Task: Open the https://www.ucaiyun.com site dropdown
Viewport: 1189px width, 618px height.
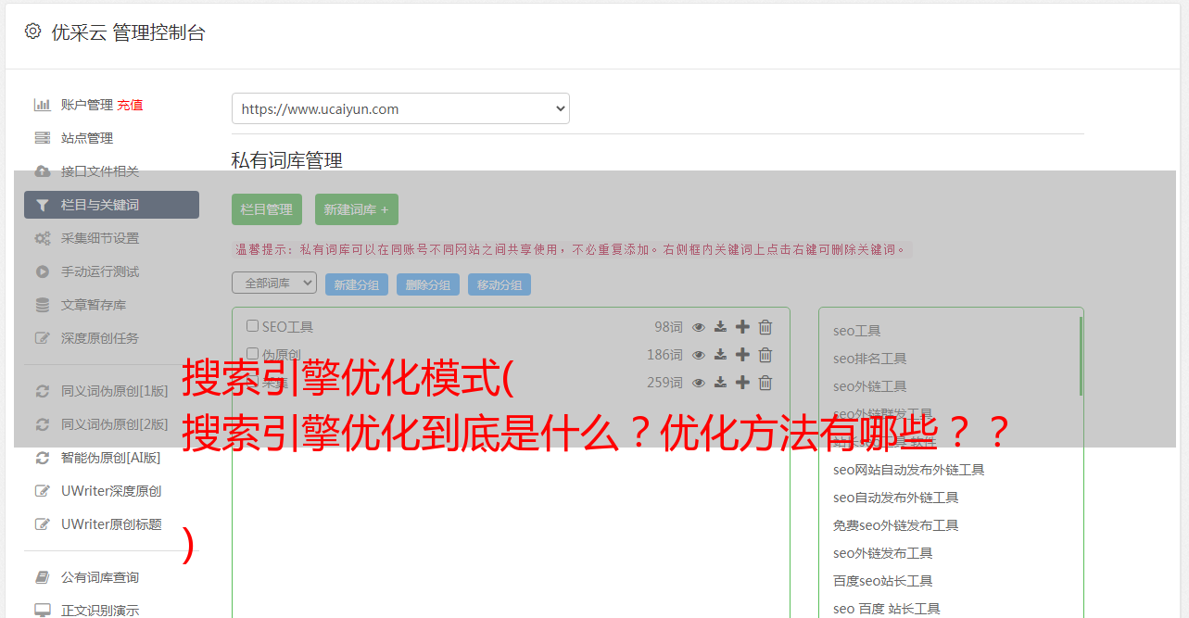Action: [400, 108]
